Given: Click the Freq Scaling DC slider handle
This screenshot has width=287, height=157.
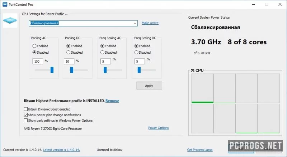Looking at the screenshot, I should tap(139, 70).
